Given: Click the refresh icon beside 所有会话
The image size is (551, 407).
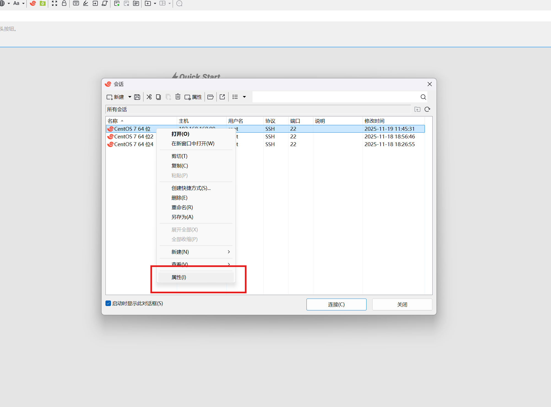Looking at the screenshot, I should 427,109.
